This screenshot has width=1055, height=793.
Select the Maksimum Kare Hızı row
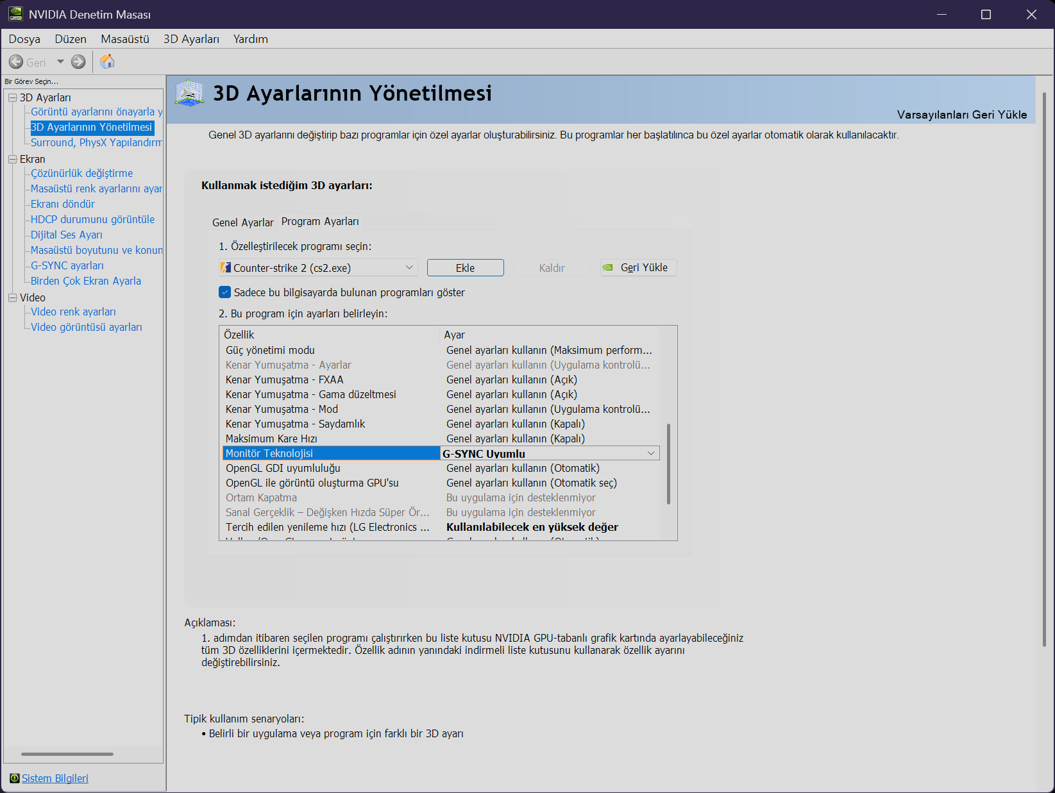(441, 438)
